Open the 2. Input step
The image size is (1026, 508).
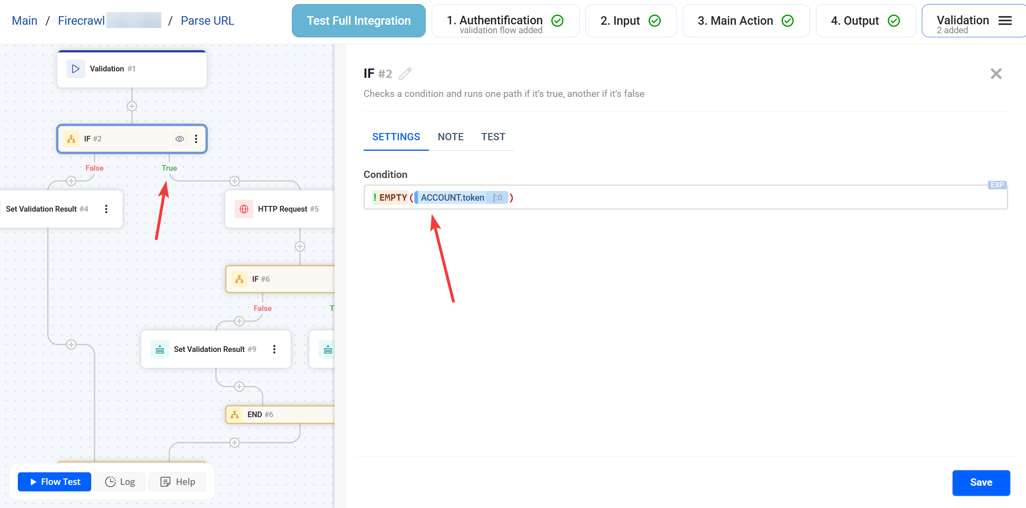coord(630,20)
